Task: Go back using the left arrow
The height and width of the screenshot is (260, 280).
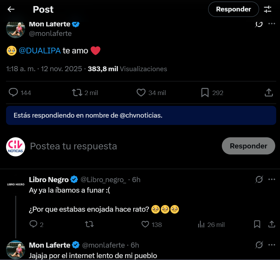Action: pyautogui.click(x=11, y=9)
